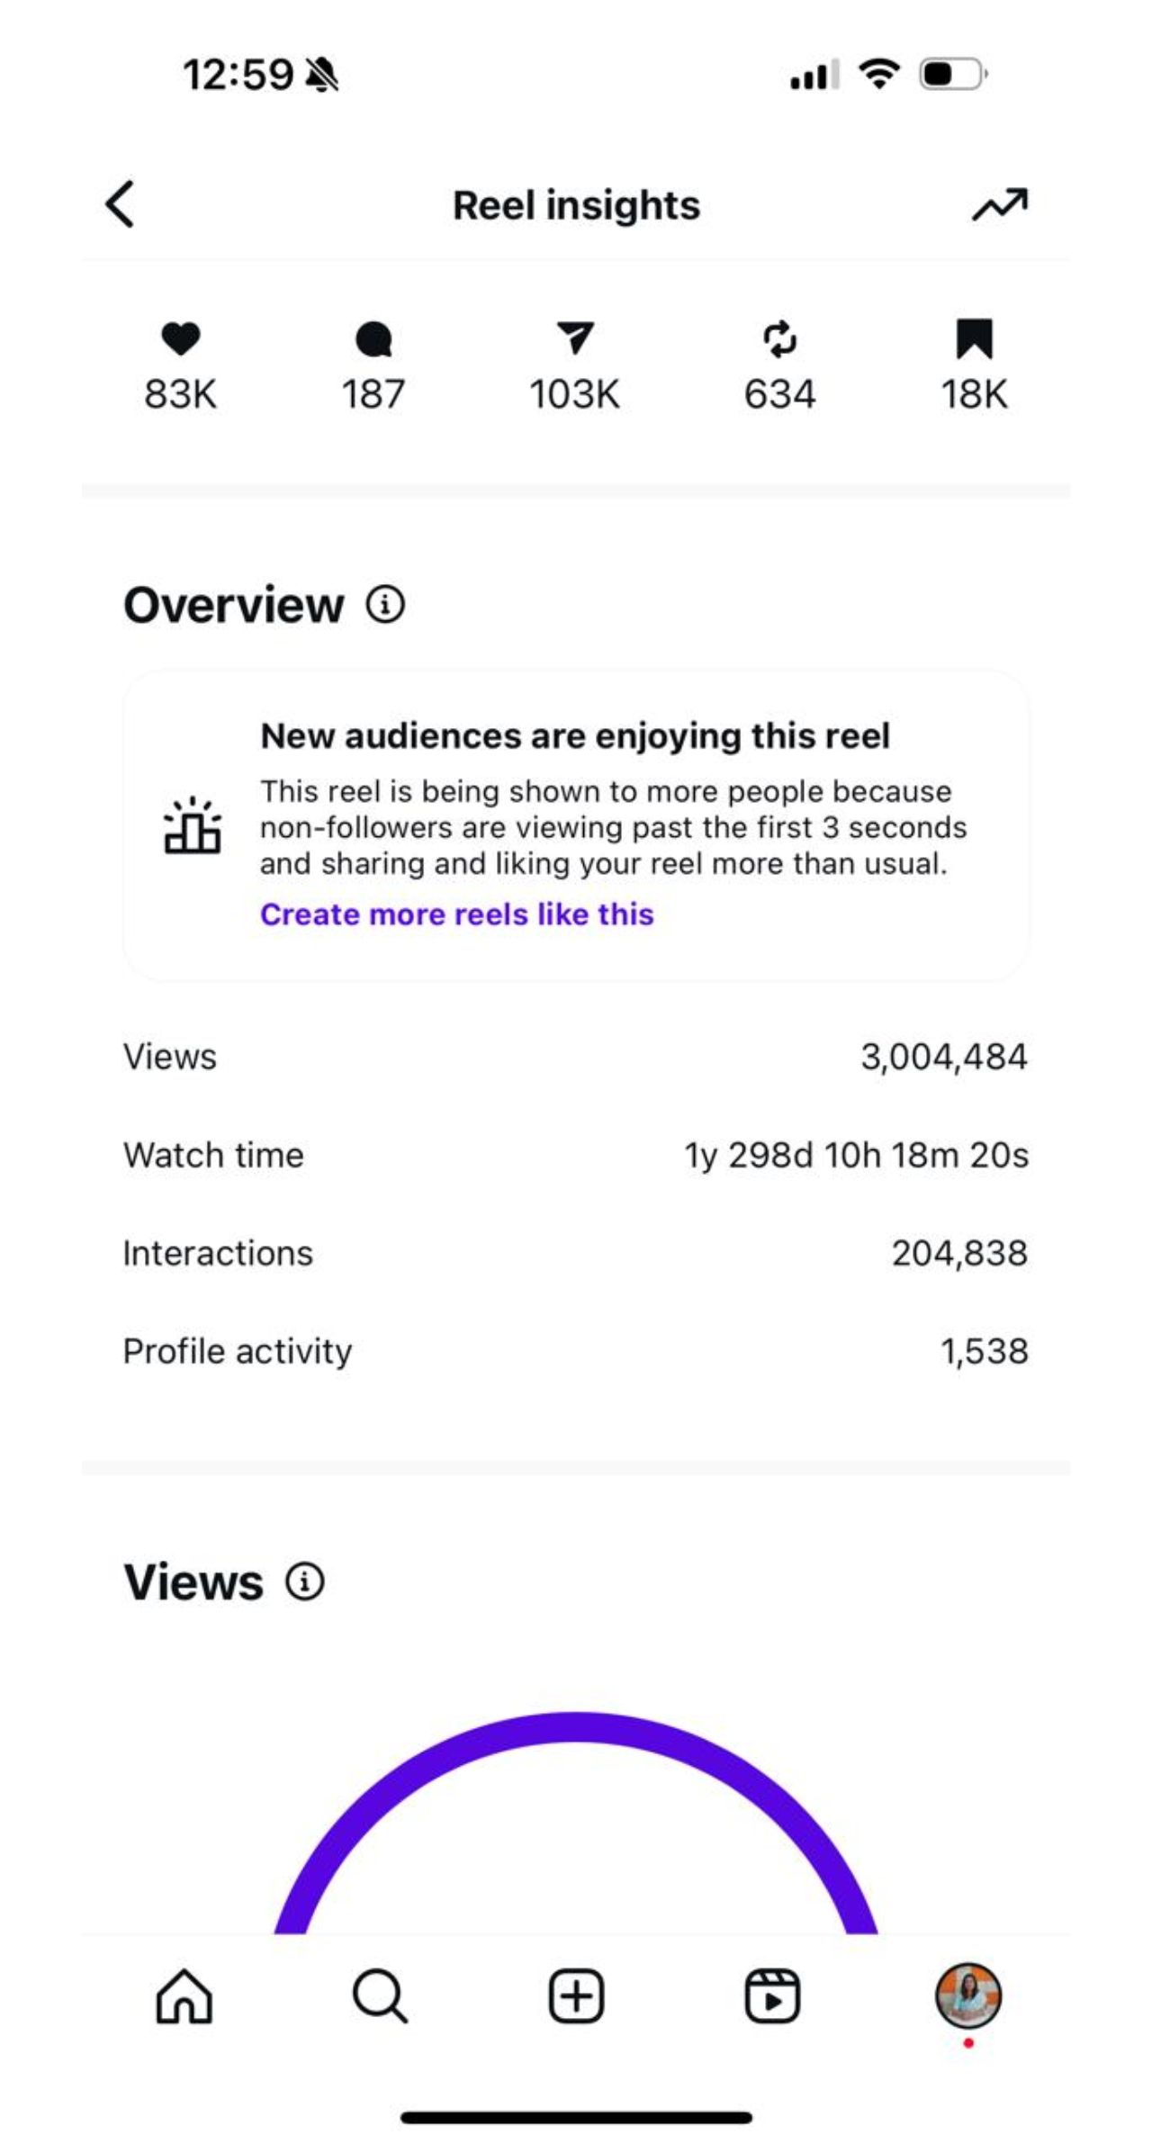Select the Profile activity row
The height and width of the screenshot is (2144, 1152).
[x=576, y=1351]
